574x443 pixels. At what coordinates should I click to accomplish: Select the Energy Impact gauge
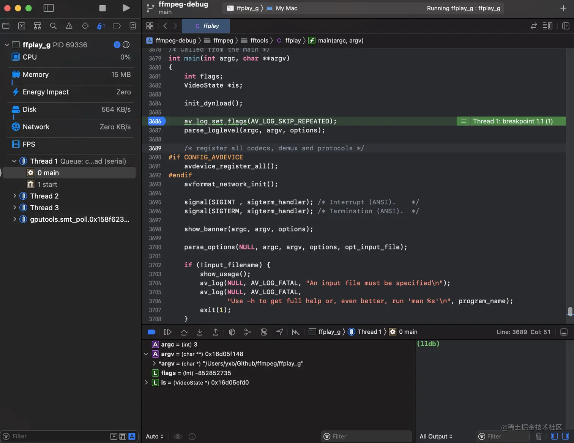pos(71,92)
